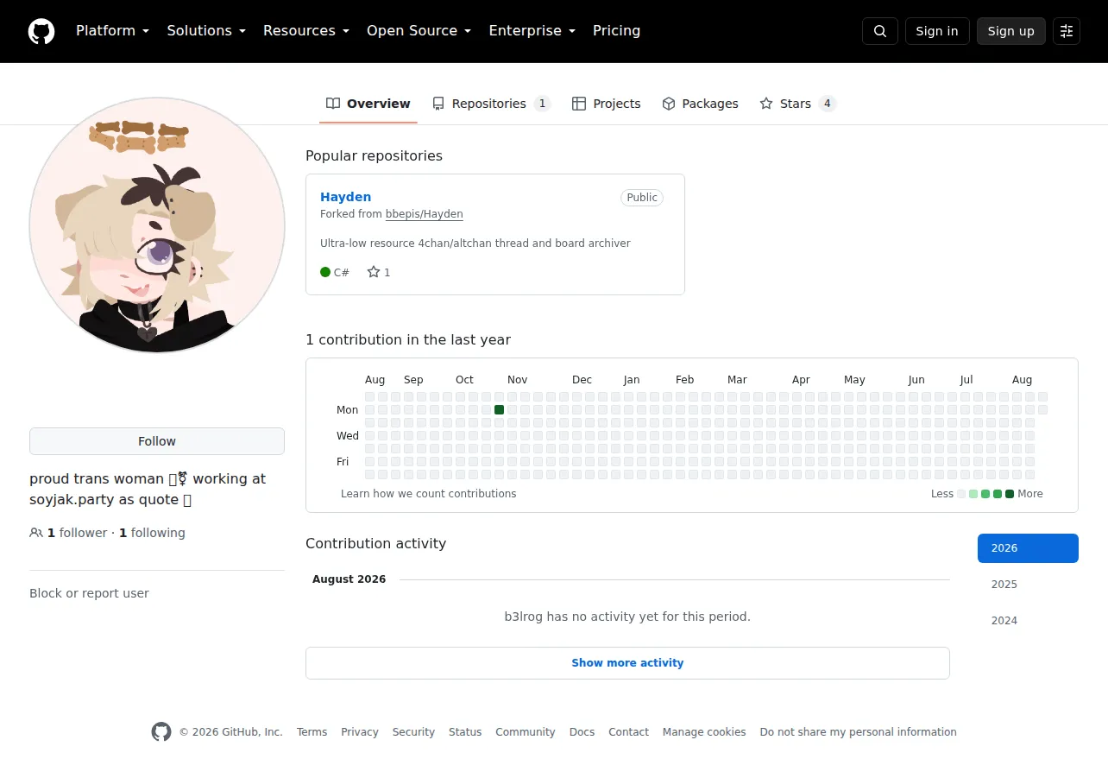Click the August 2026 period label

pos(349,579)
